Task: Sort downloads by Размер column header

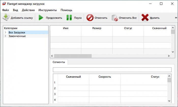Action: (97, 28)
